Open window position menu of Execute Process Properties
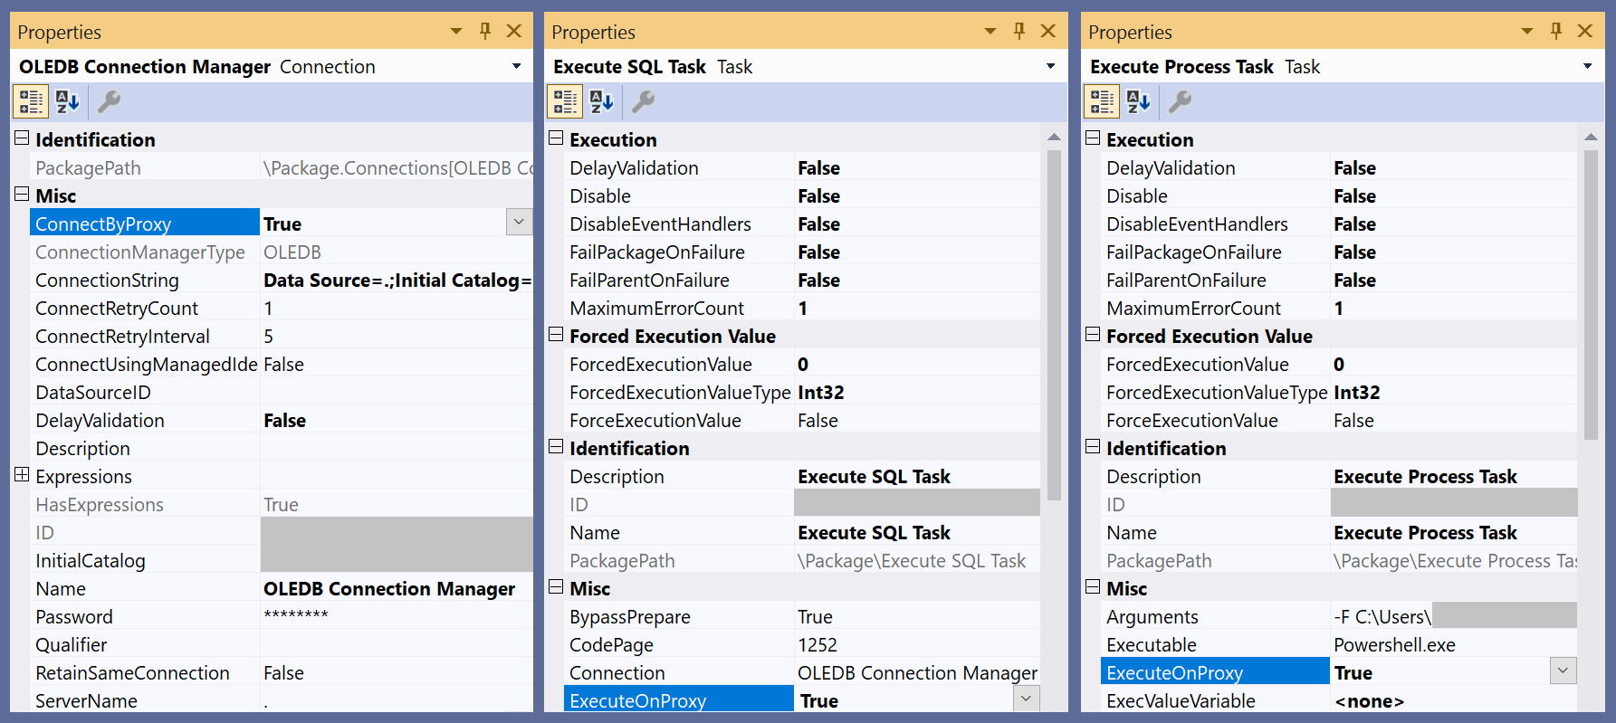 1527,32
